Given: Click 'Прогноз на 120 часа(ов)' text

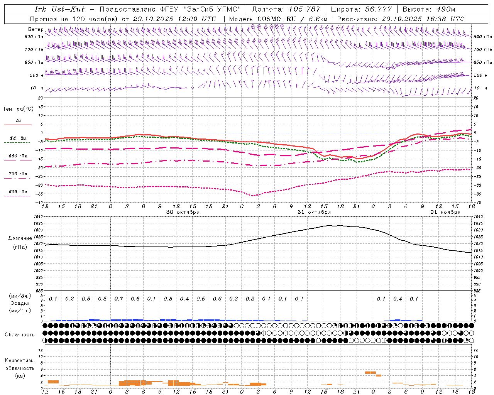Looking at the screenshot, I should pyautogui.click(x=74, y=19).
